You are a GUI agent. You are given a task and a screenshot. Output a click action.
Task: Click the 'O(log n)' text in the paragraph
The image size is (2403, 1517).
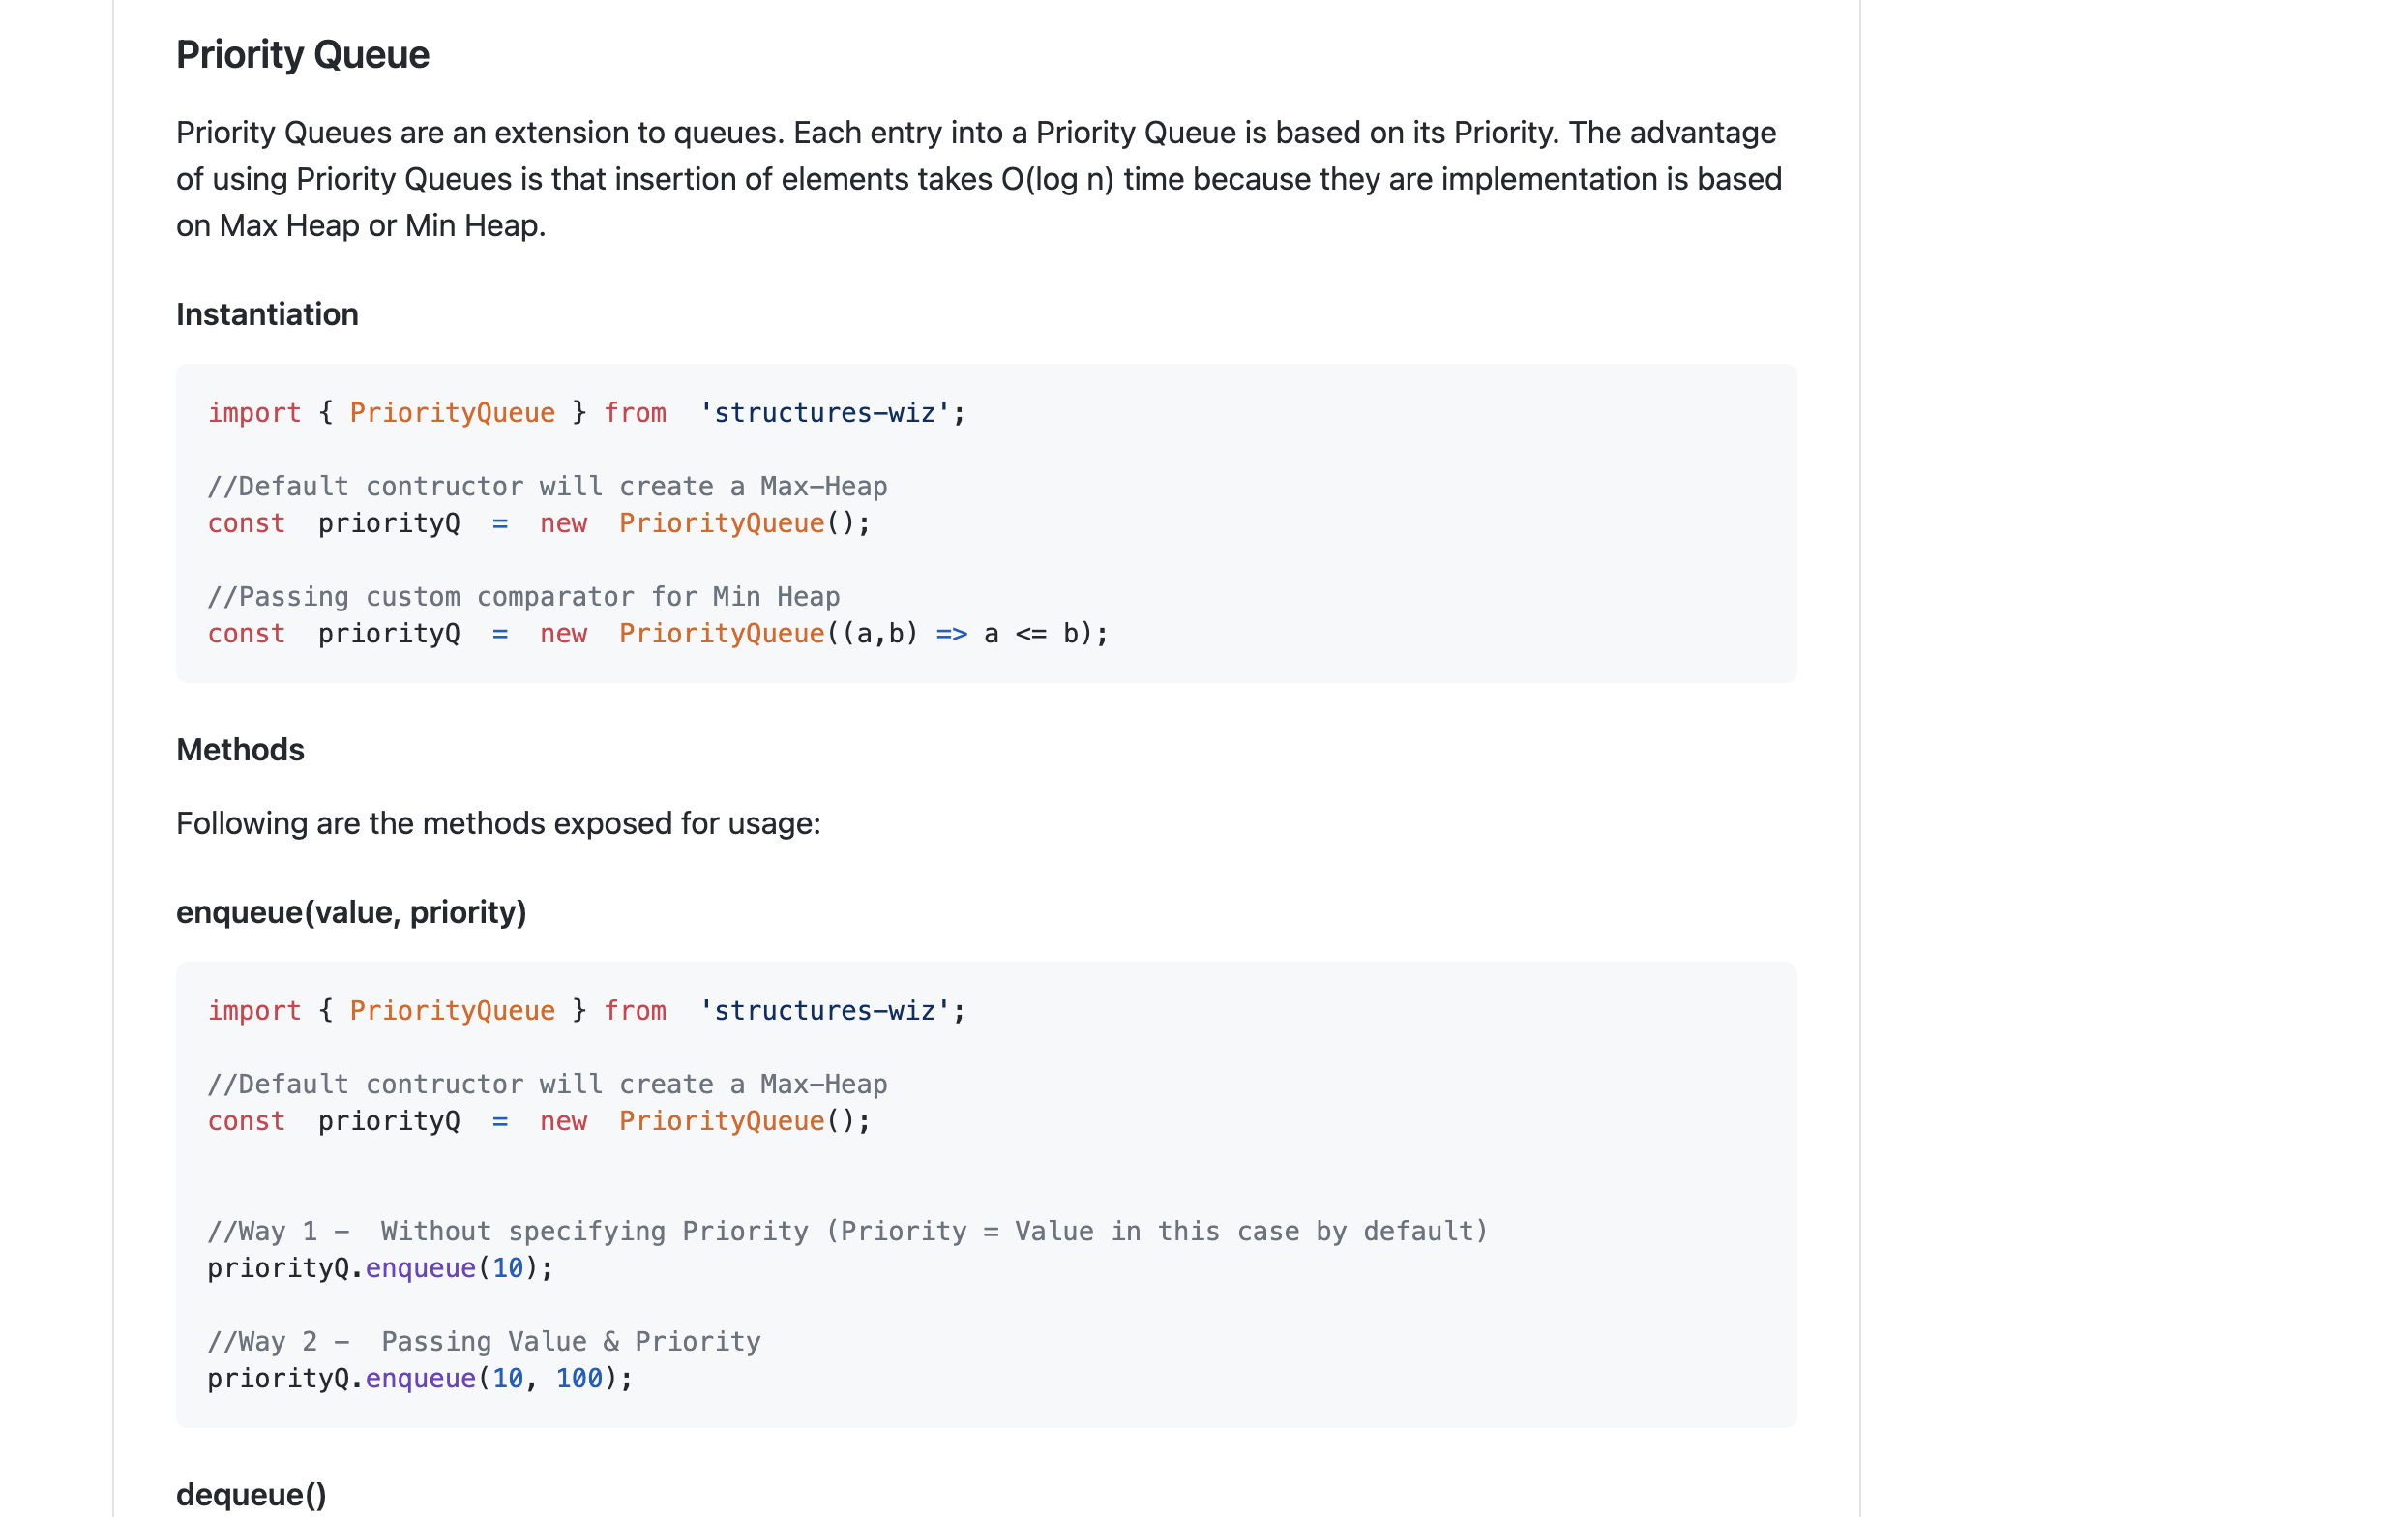click(x=1056, y=180)
